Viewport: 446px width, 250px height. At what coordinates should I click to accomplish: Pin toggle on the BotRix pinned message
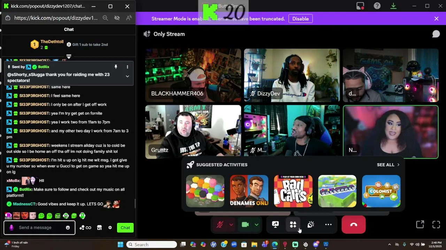pos(116,67)
